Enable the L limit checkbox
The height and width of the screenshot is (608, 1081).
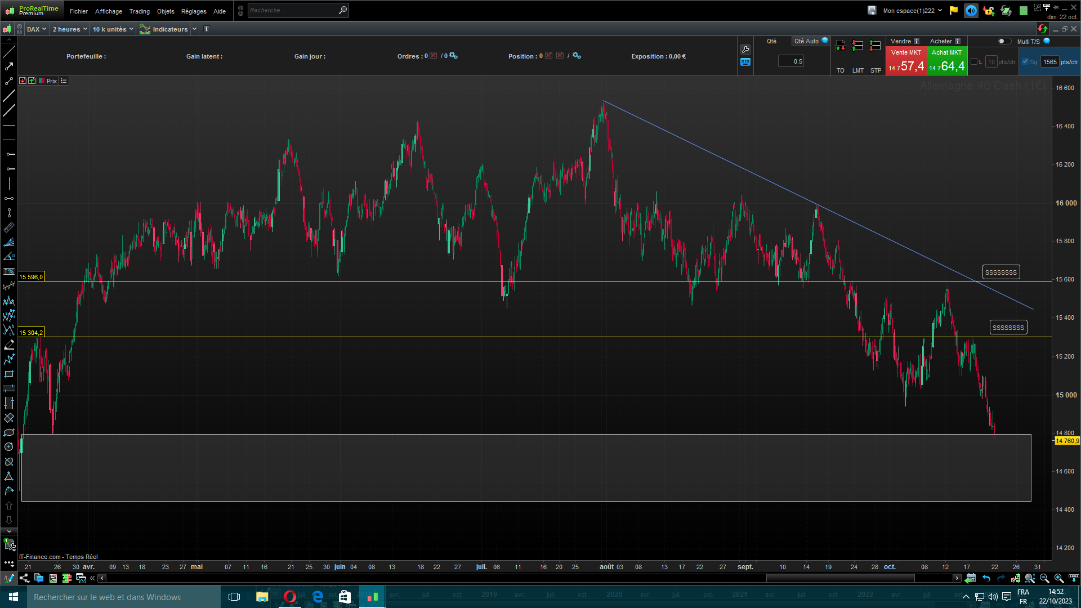click(975, 62)
